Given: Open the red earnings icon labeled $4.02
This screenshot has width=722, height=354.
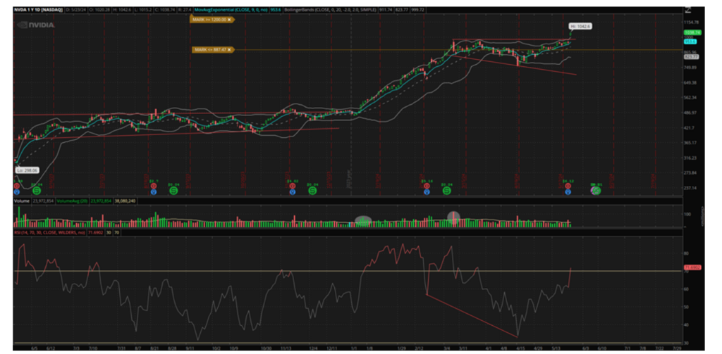Looking at the screenshot, I should pyautogui.click(x=292, y=186).
